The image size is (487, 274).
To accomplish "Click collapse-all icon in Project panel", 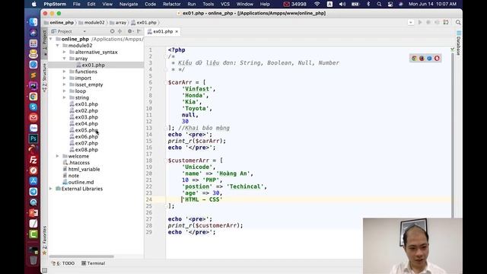I will coord(120,31).
